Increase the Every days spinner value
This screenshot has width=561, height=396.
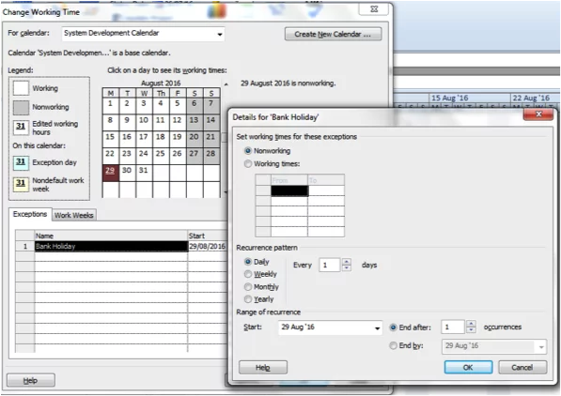(346, 262)
